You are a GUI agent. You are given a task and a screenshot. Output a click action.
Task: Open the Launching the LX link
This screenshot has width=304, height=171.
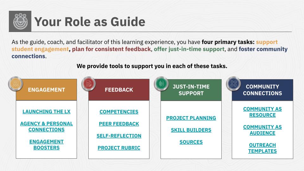[x=46, y=112]
